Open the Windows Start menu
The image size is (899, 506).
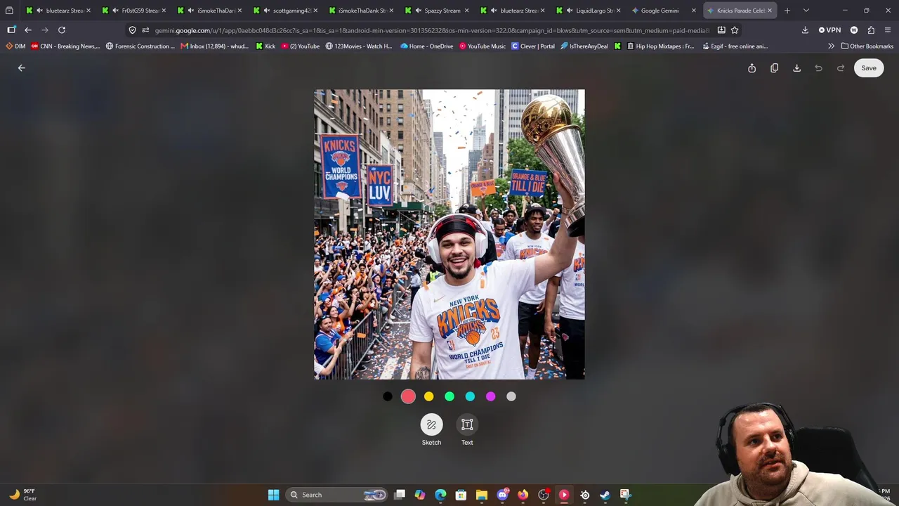[x=273, y=495]
